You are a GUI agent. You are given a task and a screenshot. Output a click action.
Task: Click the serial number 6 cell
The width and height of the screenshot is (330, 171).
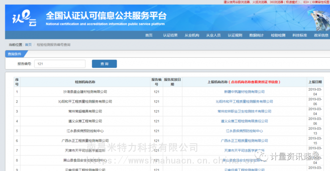(x=17, y=141)
